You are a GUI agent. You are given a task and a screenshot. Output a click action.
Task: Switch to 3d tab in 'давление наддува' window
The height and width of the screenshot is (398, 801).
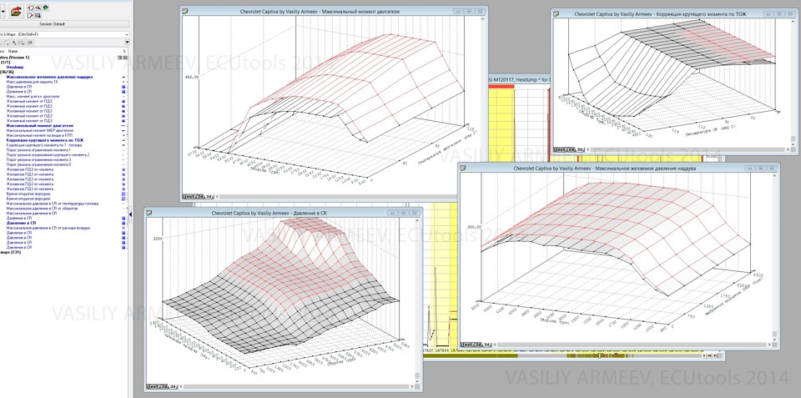[x=488, y=345]
